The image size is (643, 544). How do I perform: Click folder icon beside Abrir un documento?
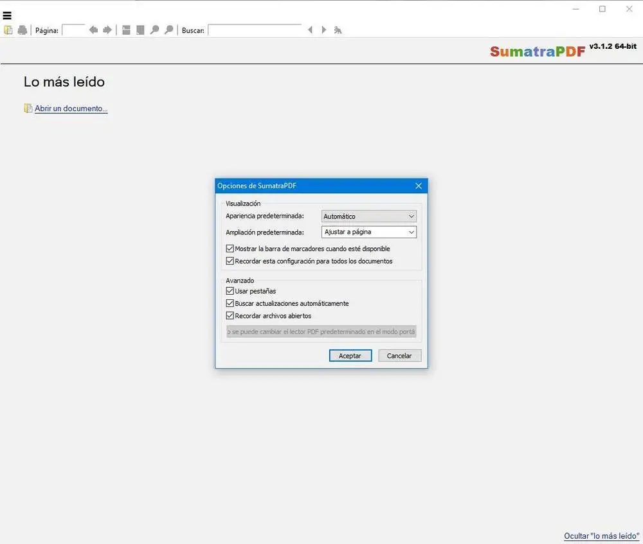point(28,108)
